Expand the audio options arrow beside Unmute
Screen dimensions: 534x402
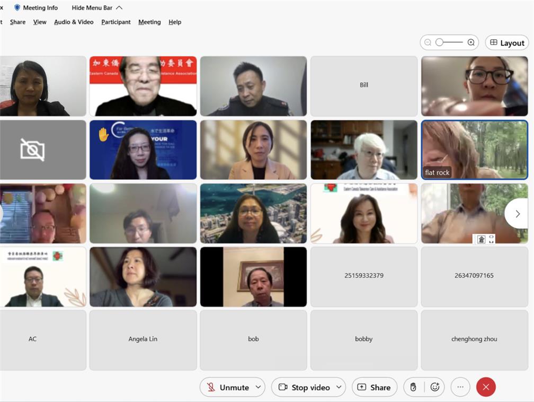pos(258,387)
